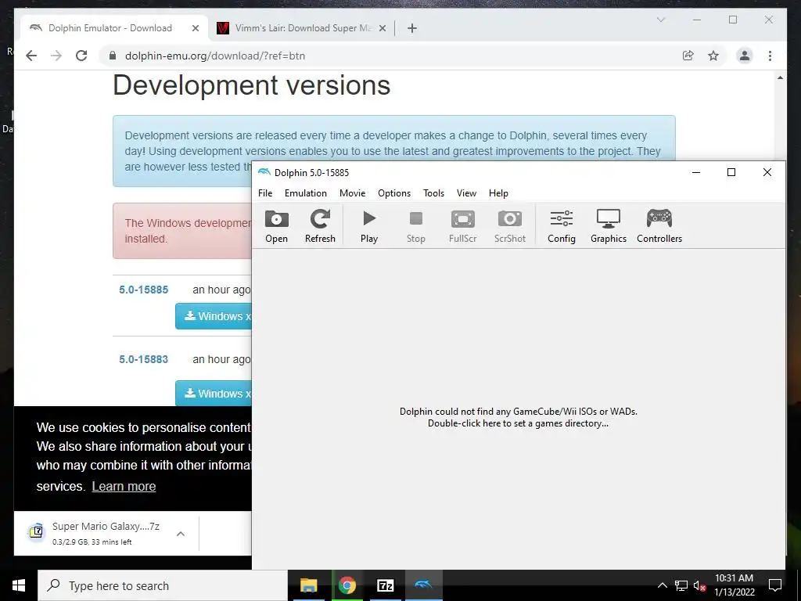The height and width of the screenshot is (601, 801).
Task: Click the set games directory message
Action: (518, 418)
